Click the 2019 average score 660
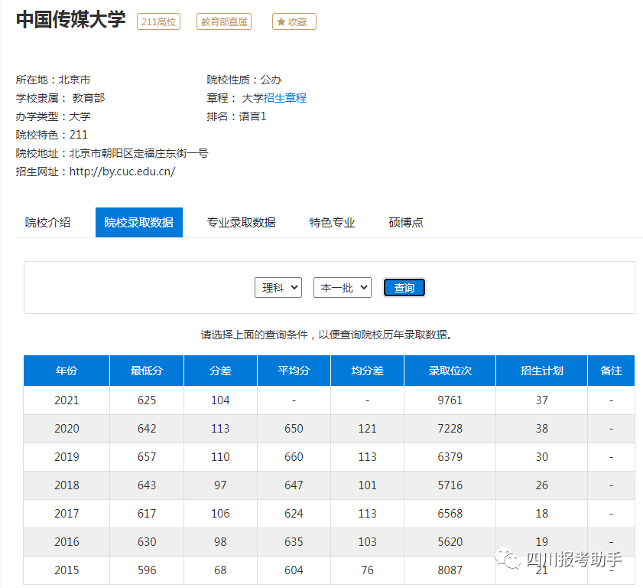The image size is (643, 588). (294, 457)
